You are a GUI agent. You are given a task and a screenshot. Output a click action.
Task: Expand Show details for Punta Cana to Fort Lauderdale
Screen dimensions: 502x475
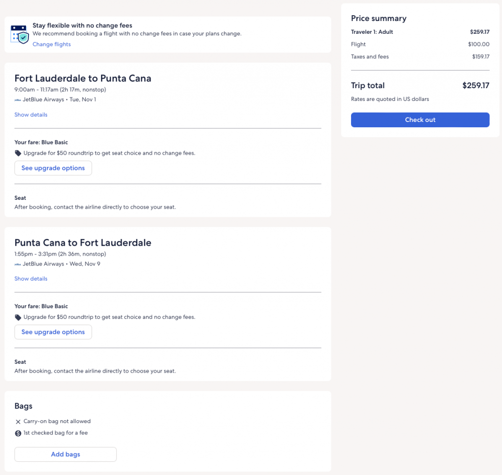(31, 279)
